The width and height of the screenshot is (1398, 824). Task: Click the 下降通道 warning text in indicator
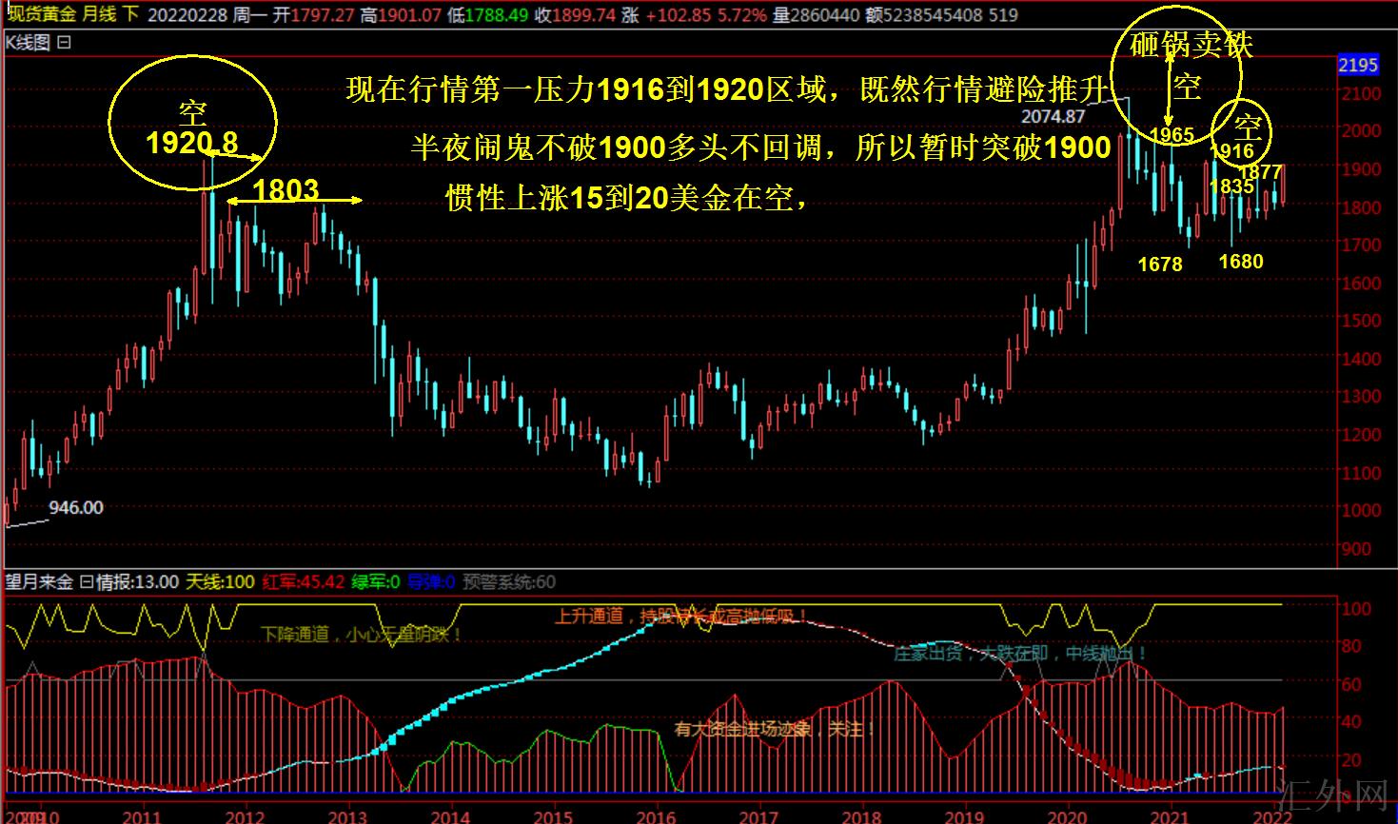tap(362, 635)
